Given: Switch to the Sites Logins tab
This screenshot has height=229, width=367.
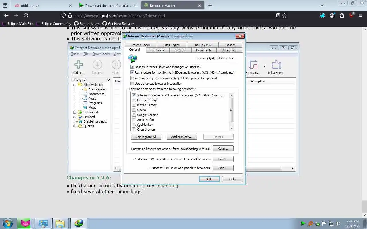Looking at the screenshot, I should point(171,45).
